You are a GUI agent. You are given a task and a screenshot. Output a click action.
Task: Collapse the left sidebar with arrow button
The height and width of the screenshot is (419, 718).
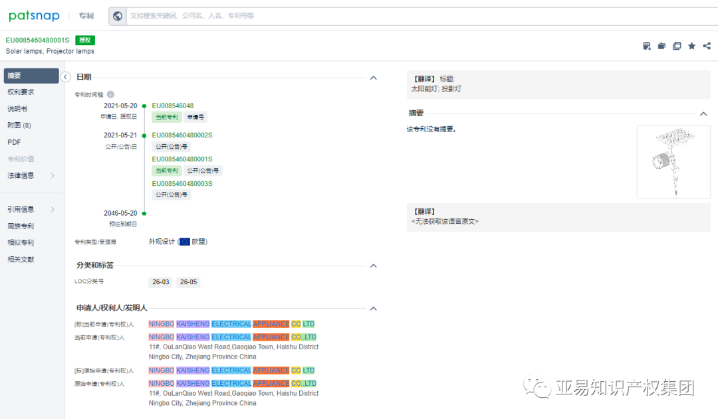65,77
